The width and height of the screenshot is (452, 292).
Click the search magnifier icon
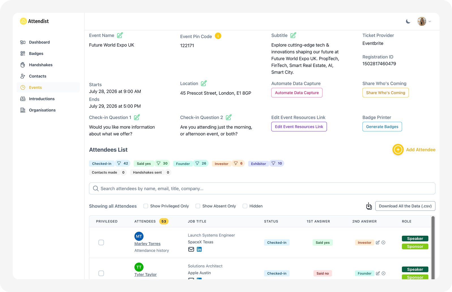96,188
